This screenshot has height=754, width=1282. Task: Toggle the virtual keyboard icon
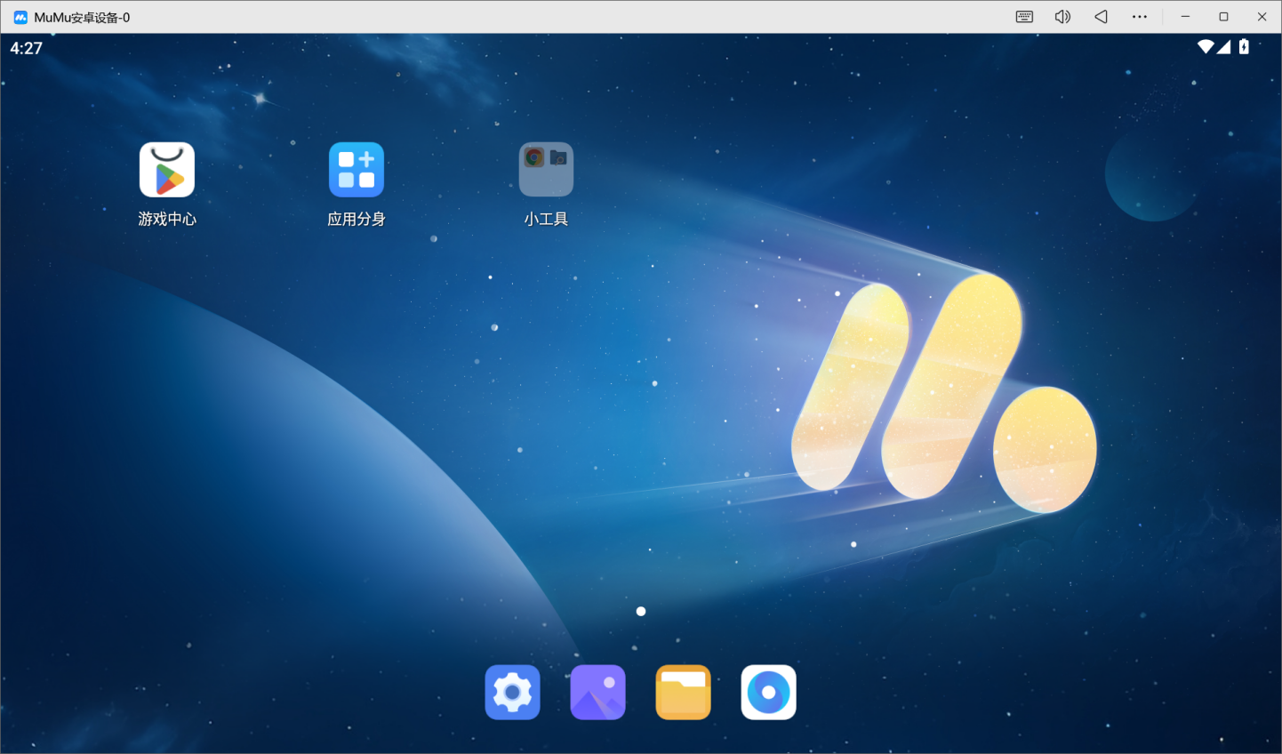[x=1023, y=16]
